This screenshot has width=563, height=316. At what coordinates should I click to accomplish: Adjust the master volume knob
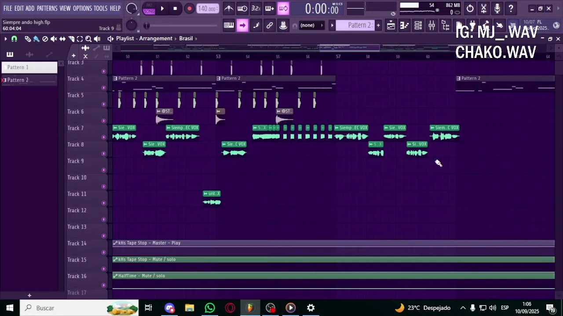[x=132, y=8]
